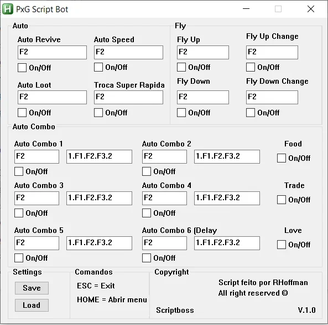Click the green H app icon in title bar
This screenshot has height=325, width=328.
click(x=8, y=9)
